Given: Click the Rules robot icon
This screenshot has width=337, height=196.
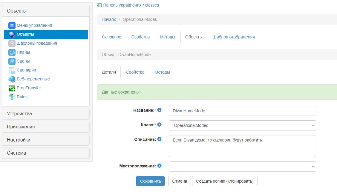Looking at the screenshot, I should 12,97.
